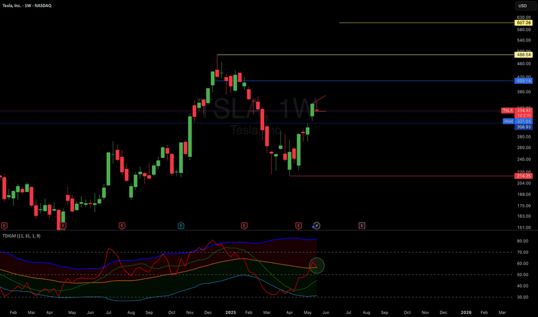Click the 380.00 tick on the price scale
Screen dimensions: 538x317
click(524, 92)
